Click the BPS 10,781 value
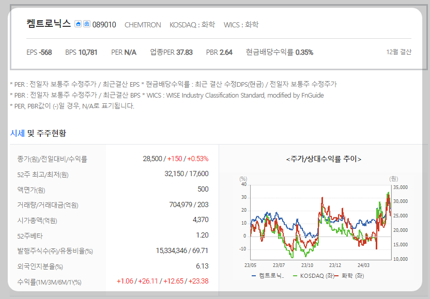This screenshot has height=299, width=430. tap(81, 52)
